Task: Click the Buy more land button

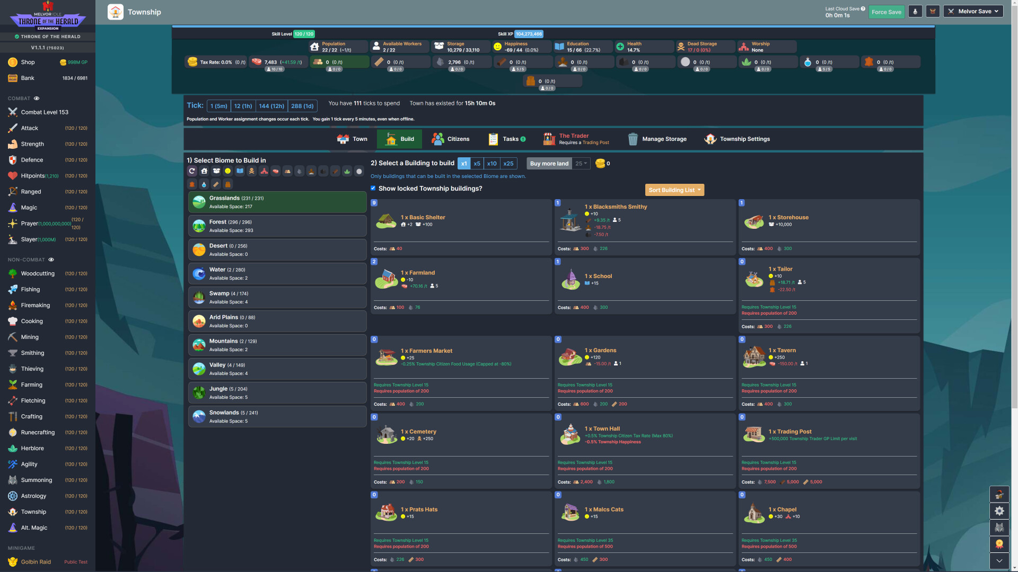Action: 549,164
